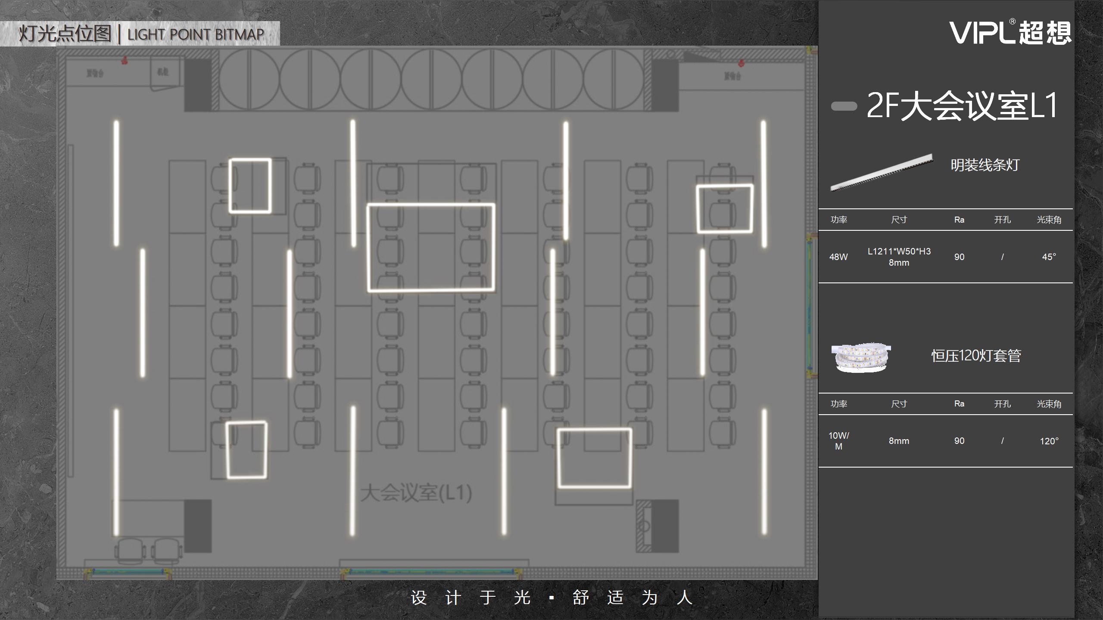Select the surface-mounted linear light product image

tap(882, 173)
